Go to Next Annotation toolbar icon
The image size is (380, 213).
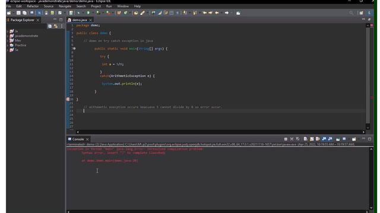(x=185, y=13)
